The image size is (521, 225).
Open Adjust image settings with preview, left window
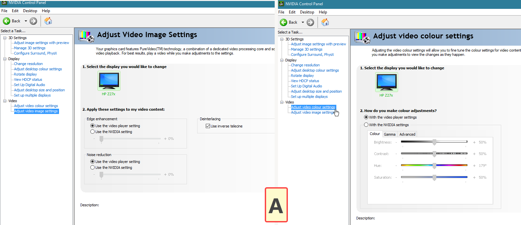click(x=42, y=43)
